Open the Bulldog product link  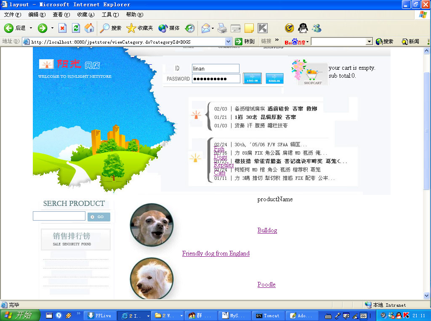(x=267, y=230)
